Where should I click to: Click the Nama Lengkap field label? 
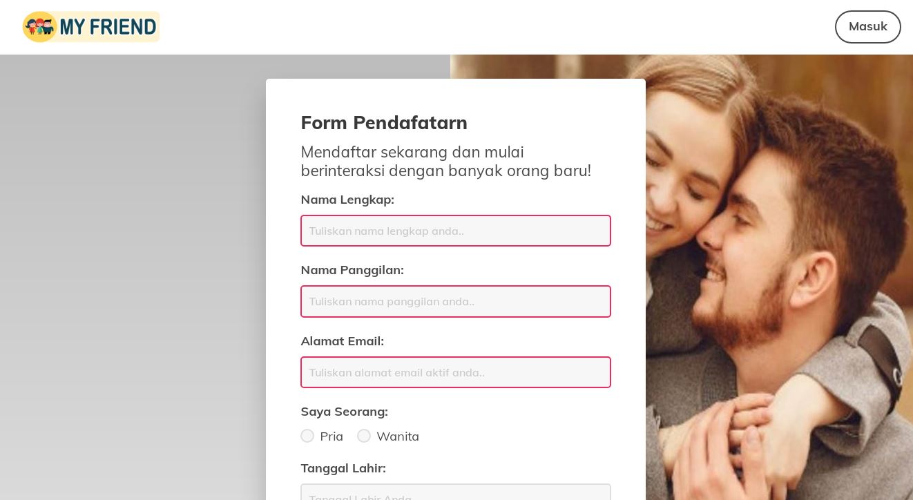[347, 200]
